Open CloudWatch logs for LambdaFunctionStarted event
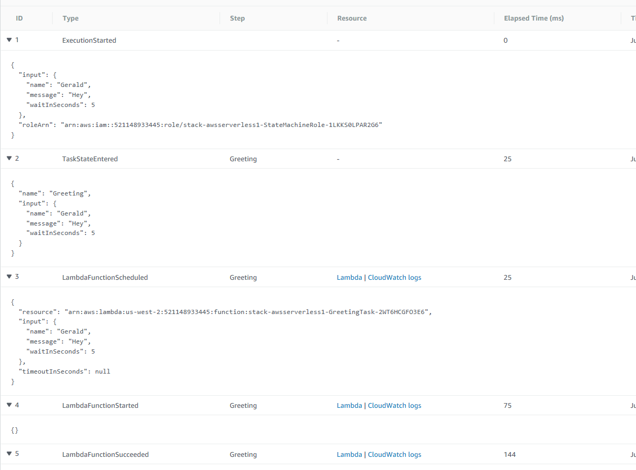This screenshot has height=470, width=636. [394, 405]
